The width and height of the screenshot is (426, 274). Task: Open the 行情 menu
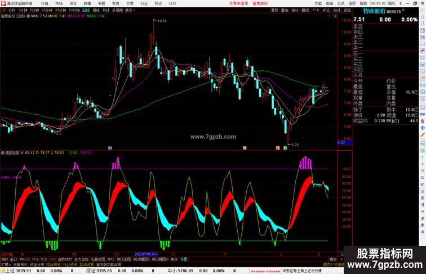click(x=45, y=3)
